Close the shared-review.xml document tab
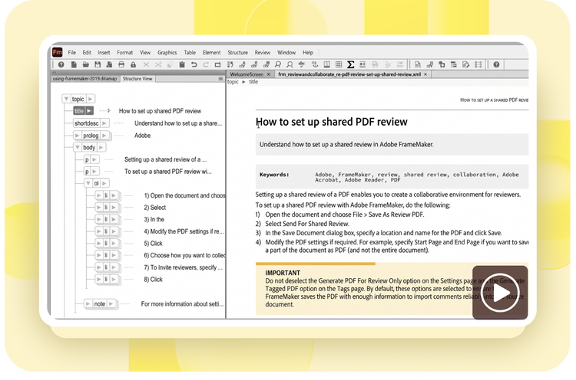This screenshot has width=576, height=380. point(425,74)
